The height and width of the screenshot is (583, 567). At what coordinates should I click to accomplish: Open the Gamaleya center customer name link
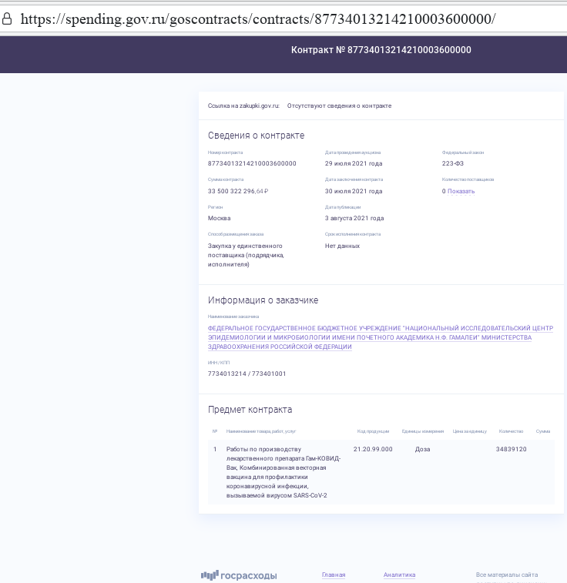coord(380,337)
